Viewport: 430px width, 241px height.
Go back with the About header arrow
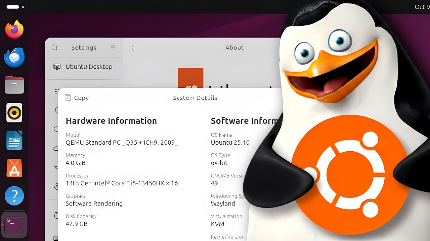pos(133,48)
